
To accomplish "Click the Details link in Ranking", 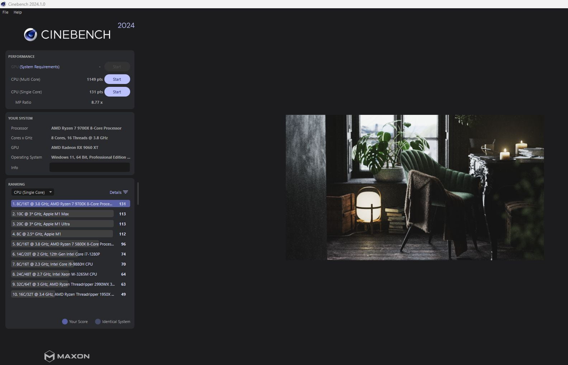I will click(x=115, y=192).
